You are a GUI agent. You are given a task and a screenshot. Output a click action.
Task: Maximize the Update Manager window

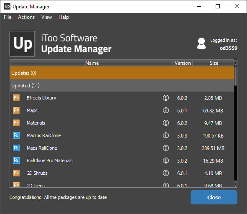pos(218,6)
